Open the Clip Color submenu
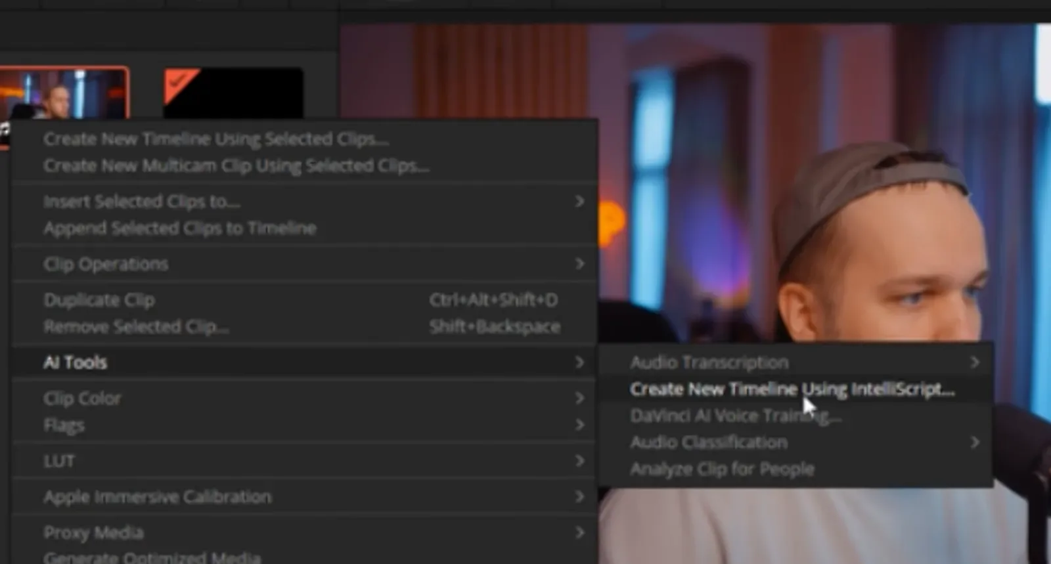The image size is (1051, 564). pyautogui.click(x=305, y=399)
